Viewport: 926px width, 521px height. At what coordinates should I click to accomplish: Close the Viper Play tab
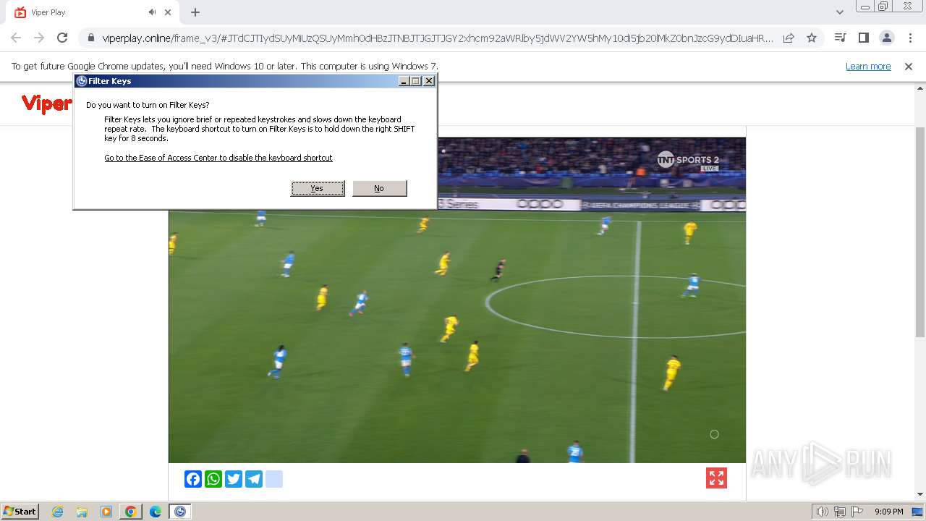click(x=169, y=12)
